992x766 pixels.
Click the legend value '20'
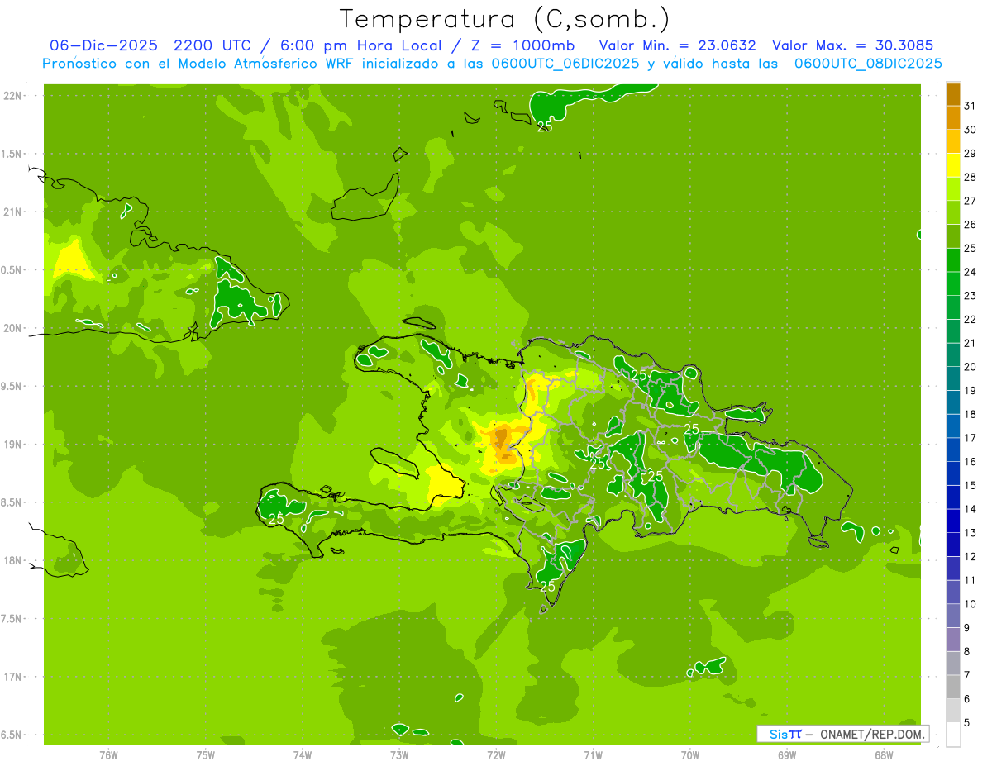970,367
